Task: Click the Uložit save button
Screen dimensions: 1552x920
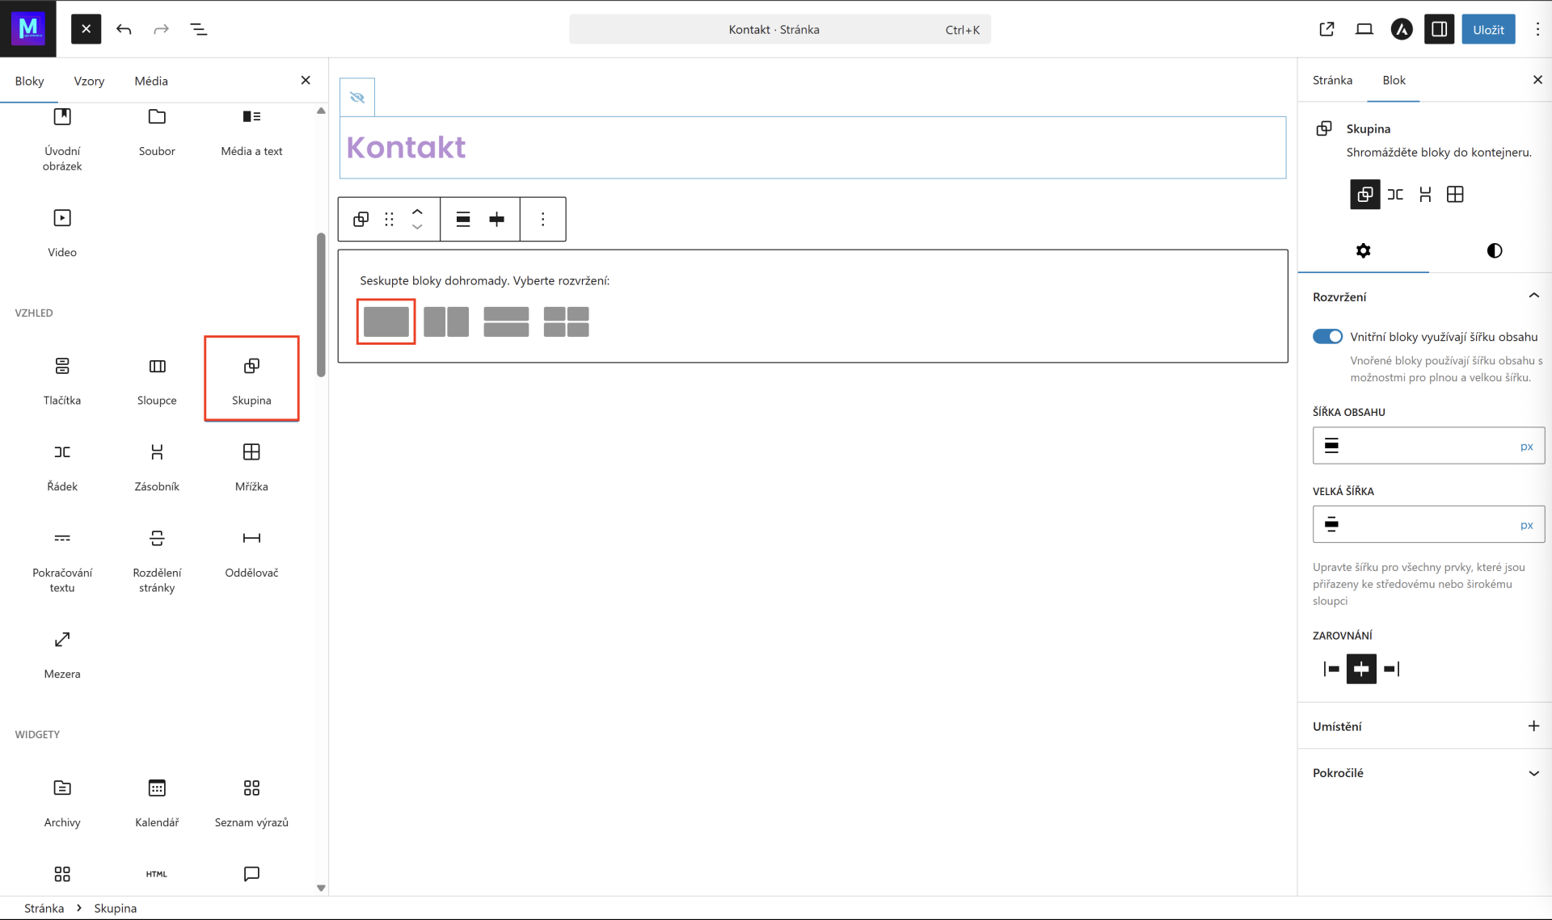Action: [x=1488, y=29]
